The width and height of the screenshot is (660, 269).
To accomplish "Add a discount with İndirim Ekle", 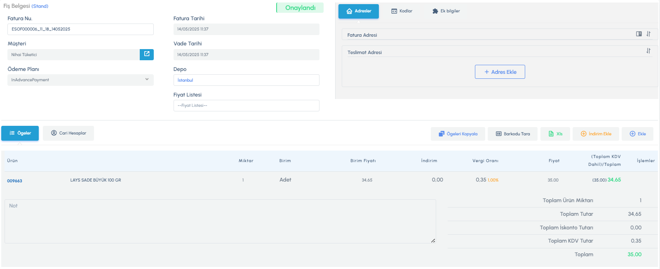I will coord(595,134).
